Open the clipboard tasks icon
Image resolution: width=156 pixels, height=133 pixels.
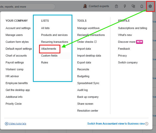(x=116, y=6)
